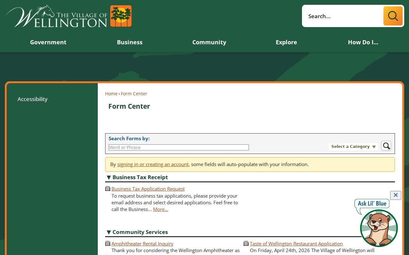
Task: Open the Business Tax Application Request form
Action: (148, 189)
